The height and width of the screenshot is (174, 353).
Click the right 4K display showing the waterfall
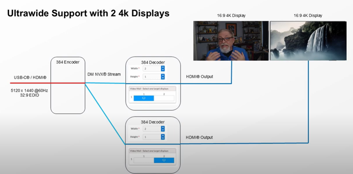pyautogui.click(x=308, y=41)
